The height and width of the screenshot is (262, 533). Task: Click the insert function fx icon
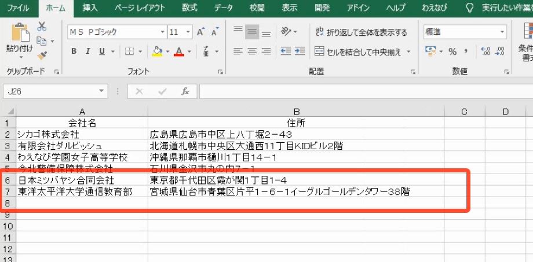185,91
